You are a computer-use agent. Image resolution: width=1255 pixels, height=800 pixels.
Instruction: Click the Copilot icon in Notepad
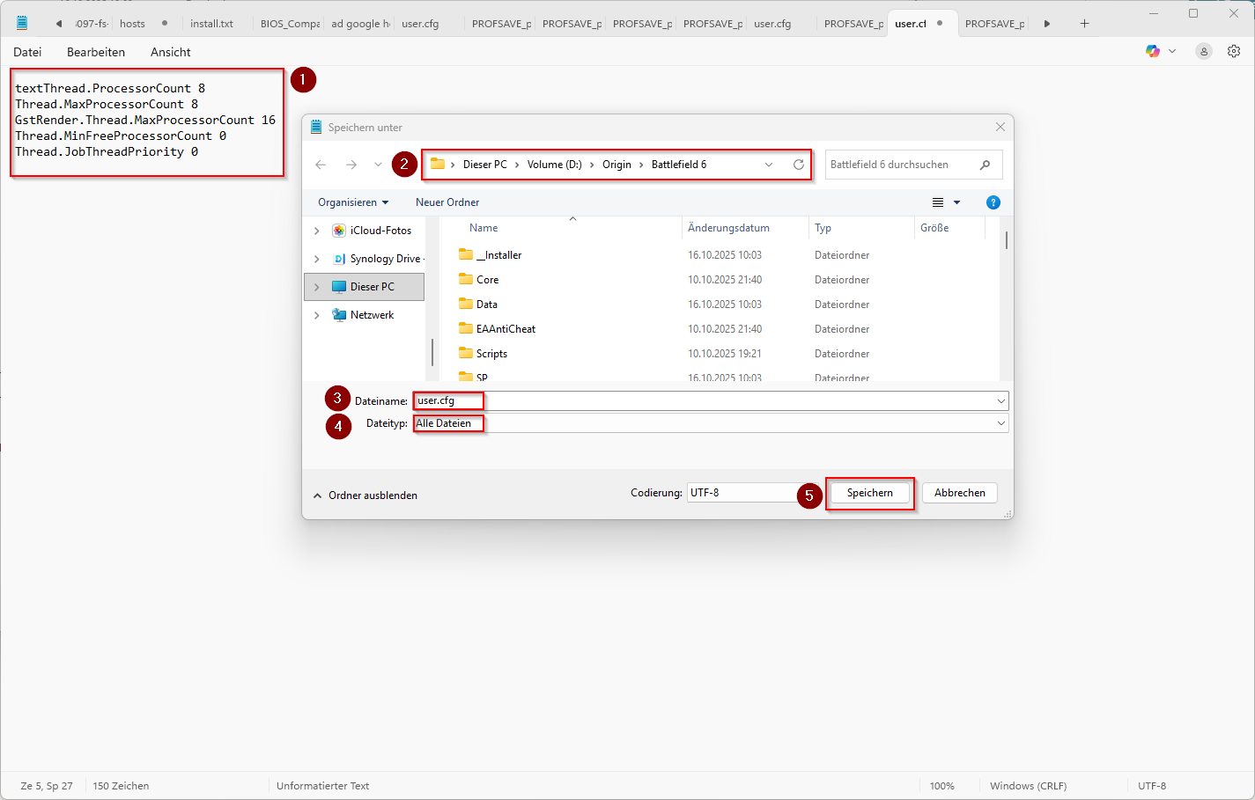(1153, 51)
